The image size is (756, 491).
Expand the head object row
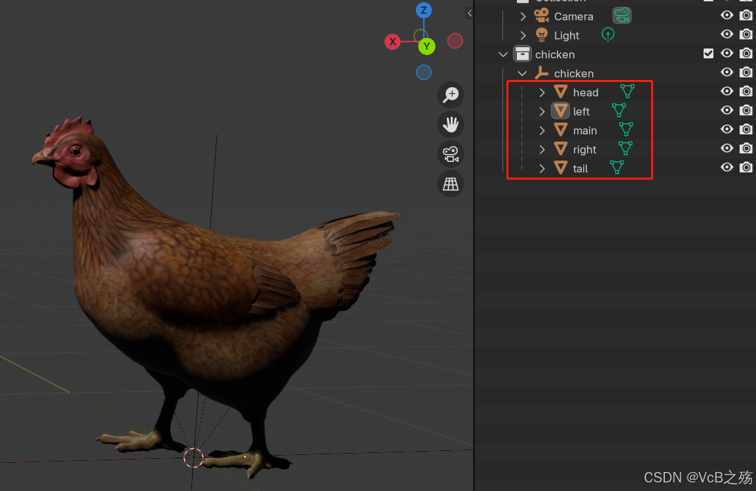542,92
